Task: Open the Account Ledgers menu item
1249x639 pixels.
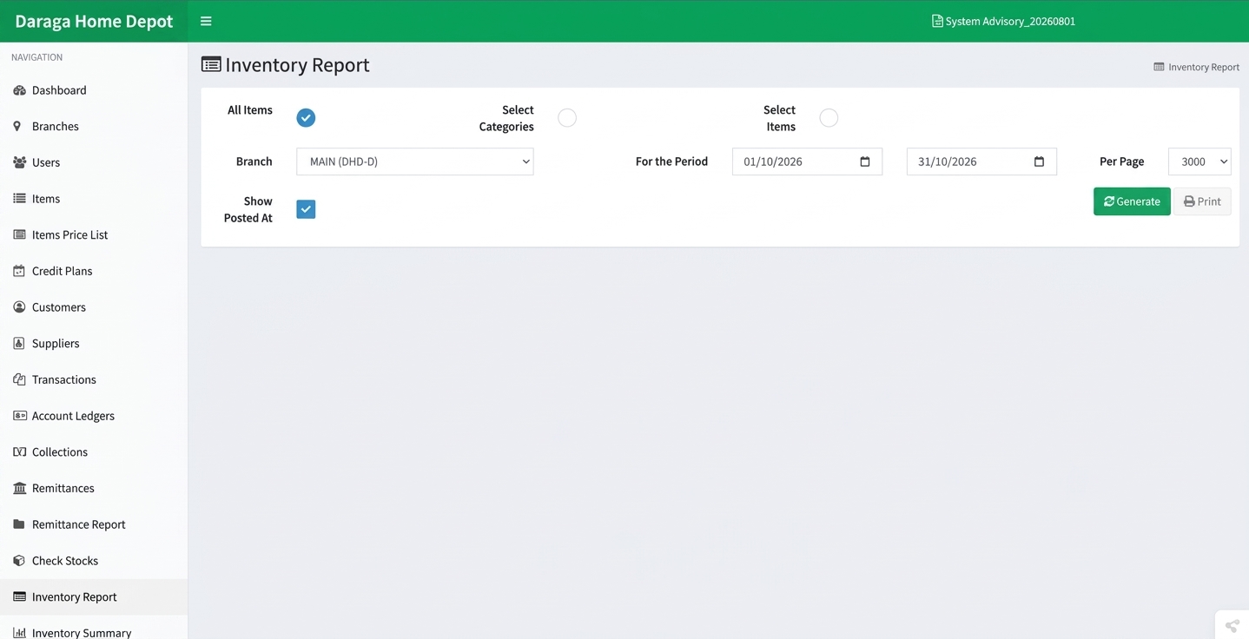Action: (94, 416)
